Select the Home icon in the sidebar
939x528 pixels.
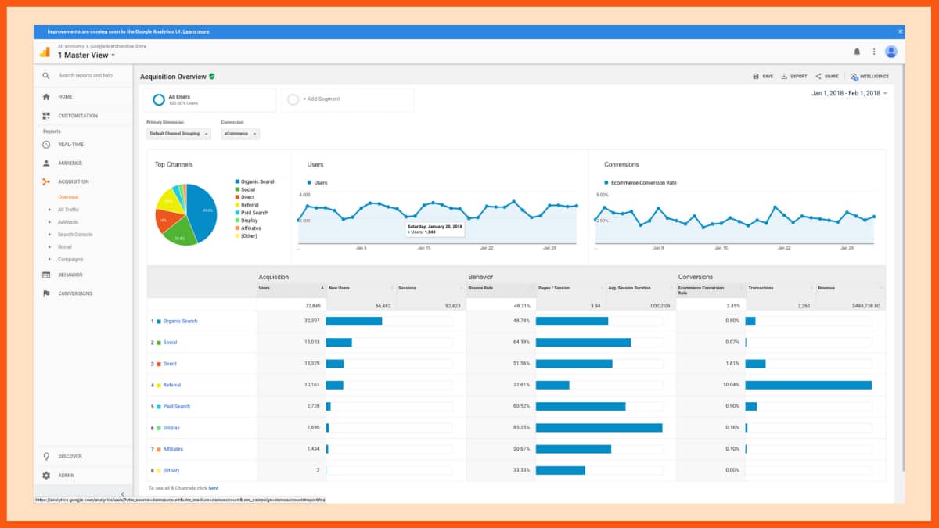tap(45, 97)
